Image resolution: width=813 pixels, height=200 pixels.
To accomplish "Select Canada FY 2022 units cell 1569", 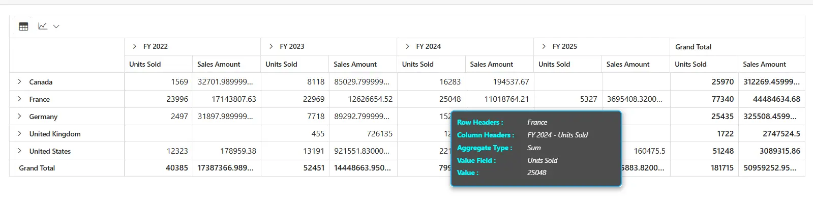I will click(x=159, y=81).
